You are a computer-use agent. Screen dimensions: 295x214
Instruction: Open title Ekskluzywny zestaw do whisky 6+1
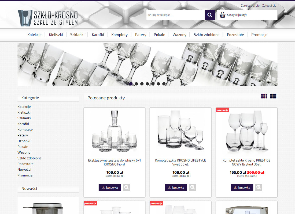coord(115,162)
